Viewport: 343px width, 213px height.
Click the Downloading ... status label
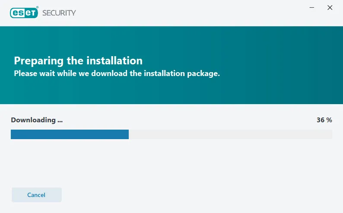[37, 120]
